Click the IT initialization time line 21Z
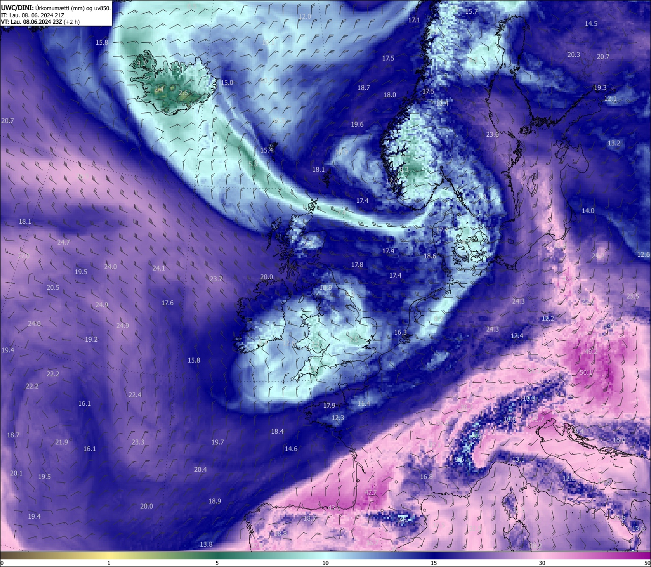This screenshot has width=651, height=567. click(x=33, y=15)
